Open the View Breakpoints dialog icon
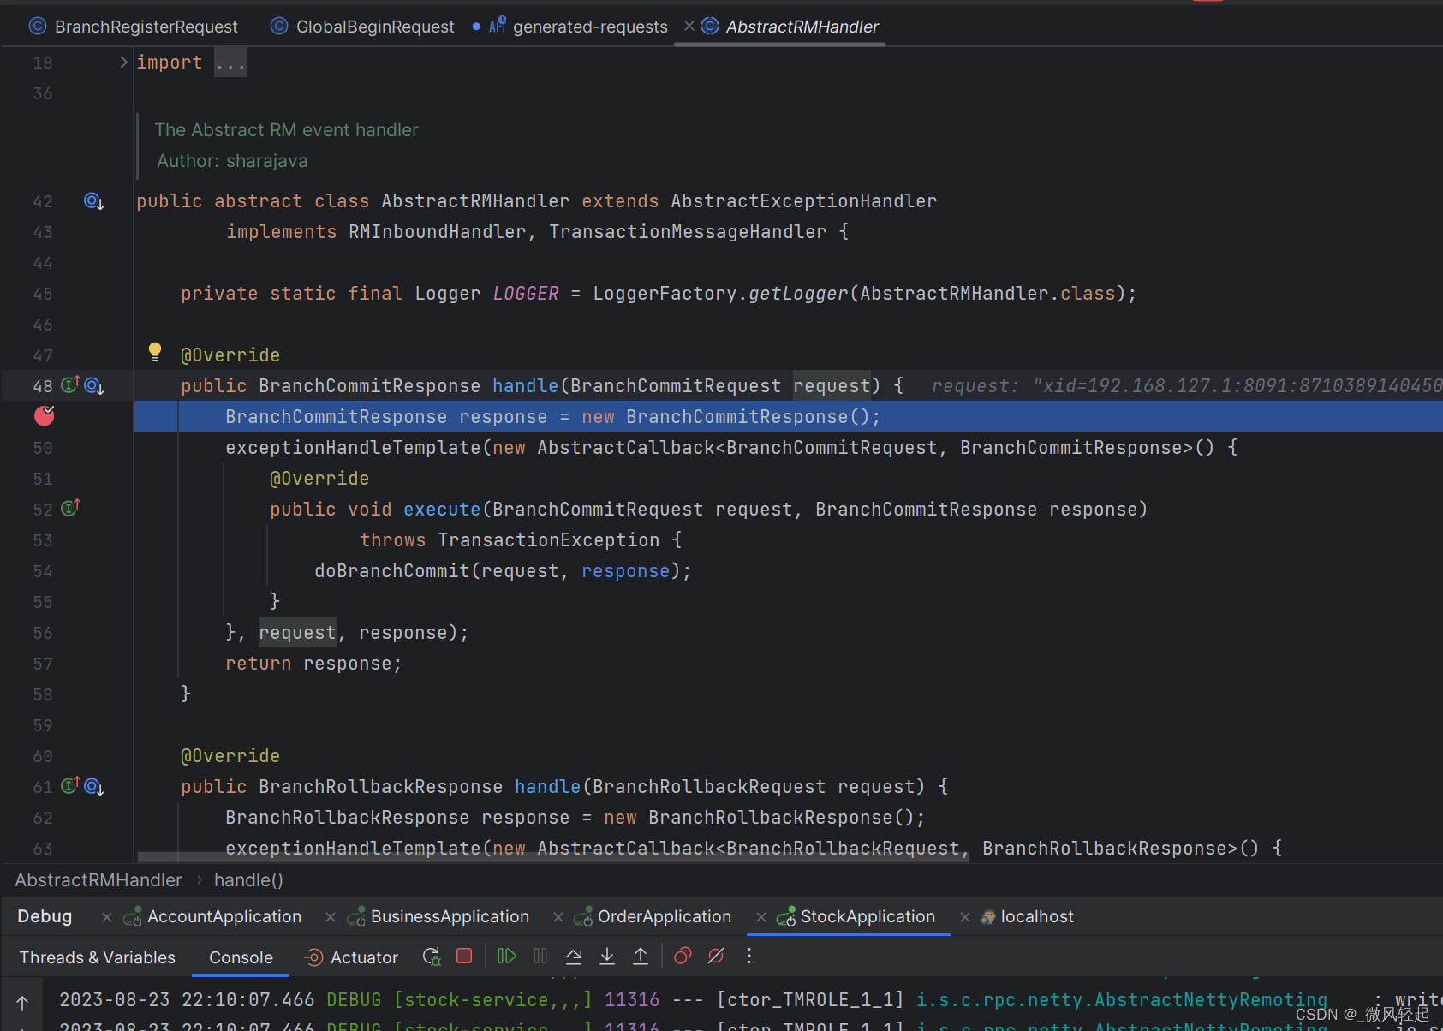The image size is (1443, 1031). pyautogui.click(x=683, y=957)
